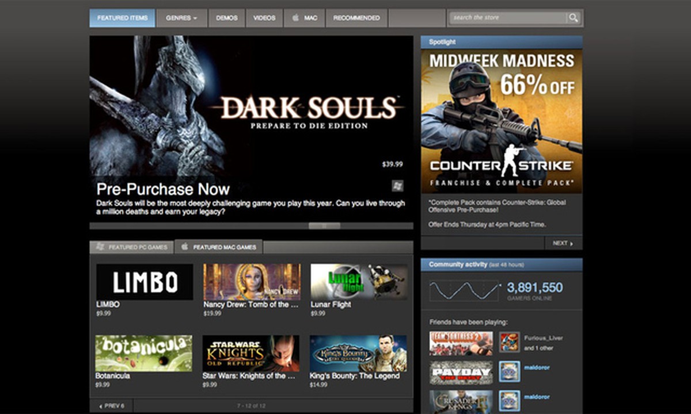
Task: Click the Lunar Flight title link
Action: tap(331, 305)
